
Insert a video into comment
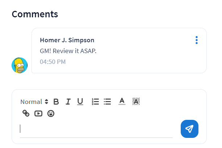coord(38,113)
